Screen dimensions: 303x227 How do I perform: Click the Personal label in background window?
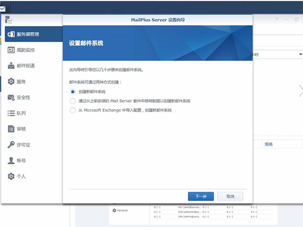123,210
